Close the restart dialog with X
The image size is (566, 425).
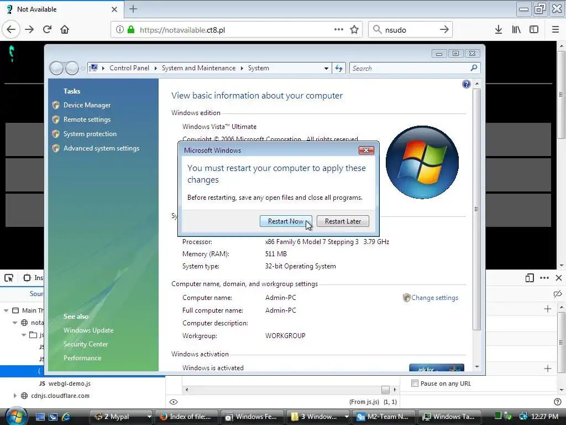tap(366, 151)
